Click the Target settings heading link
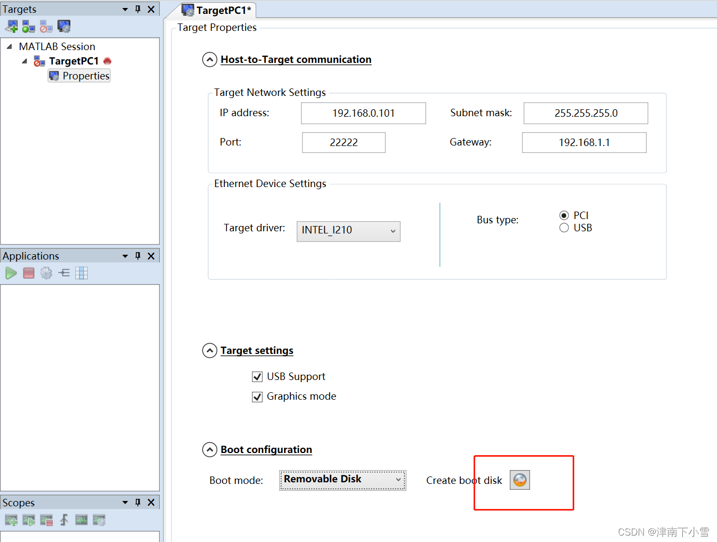The height and width of the screenshot is (542, 717). (257, 350)
